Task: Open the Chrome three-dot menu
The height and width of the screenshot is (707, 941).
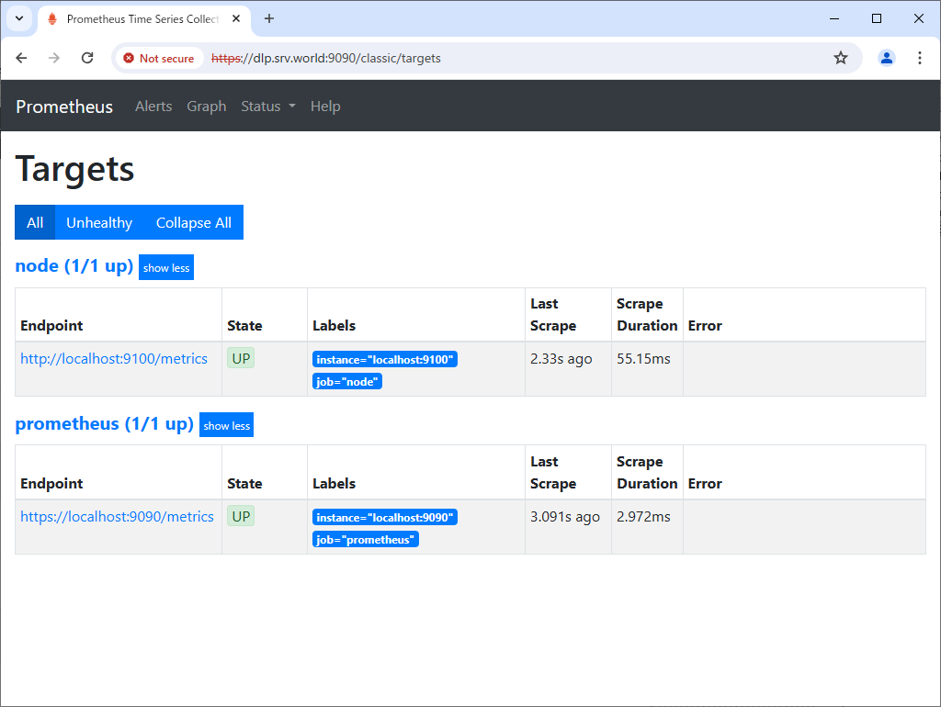Action: (x=919, y=58)
